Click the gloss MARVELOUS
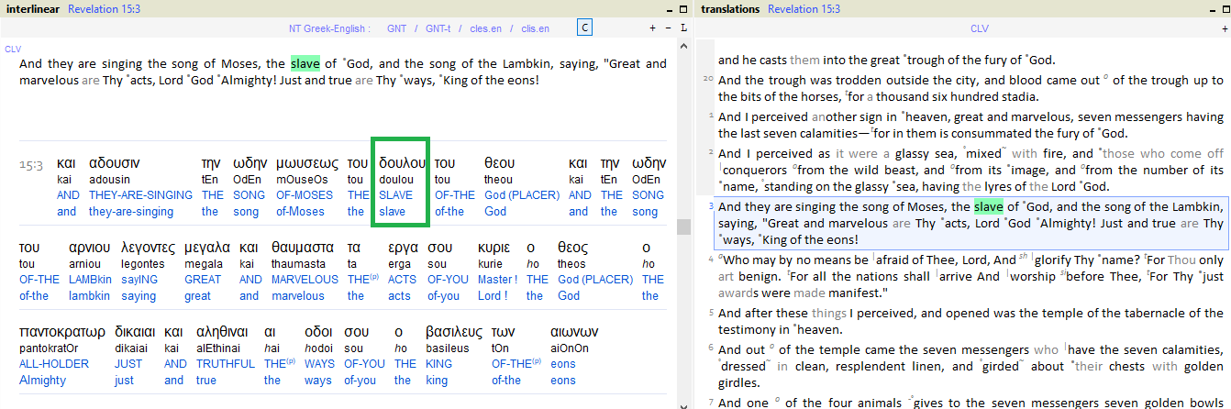 [x=305, y=280]
